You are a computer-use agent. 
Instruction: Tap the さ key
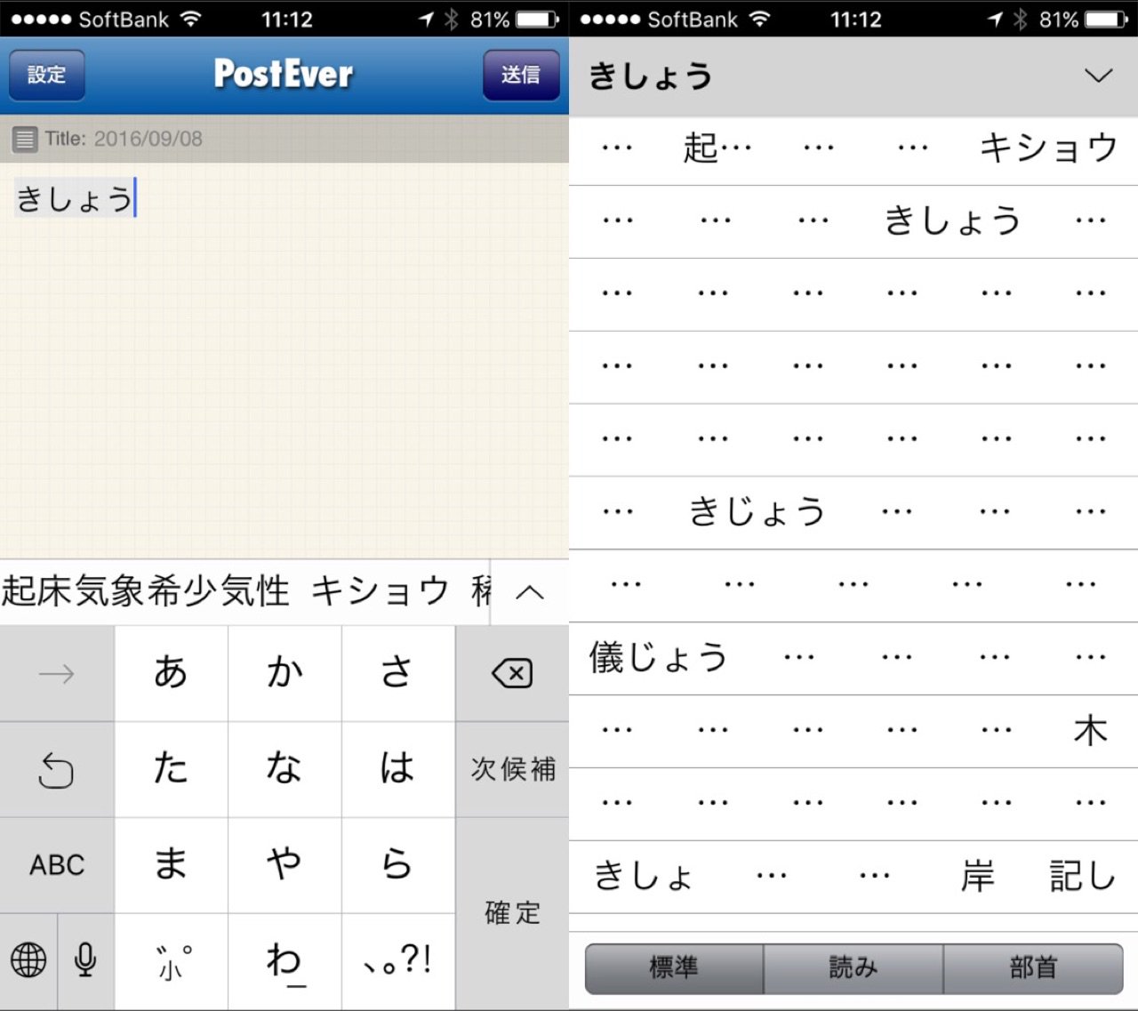(x=398, y=674)
